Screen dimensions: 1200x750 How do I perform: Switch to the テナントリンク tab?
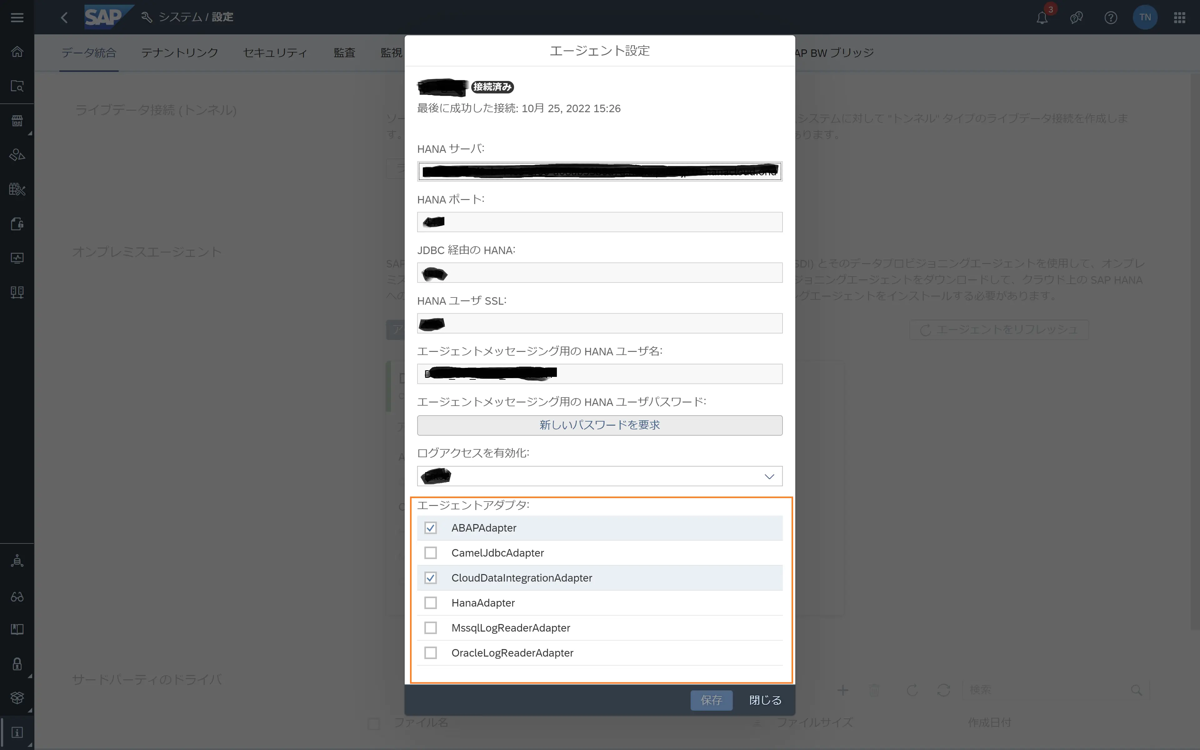coord(179,52)
